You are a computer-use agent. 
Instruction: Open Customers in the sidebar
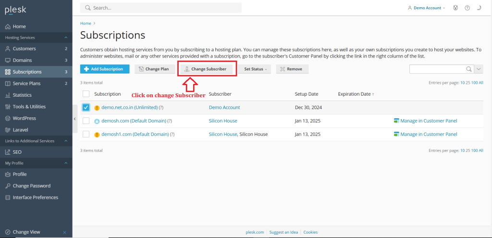(x=36, y=49)
